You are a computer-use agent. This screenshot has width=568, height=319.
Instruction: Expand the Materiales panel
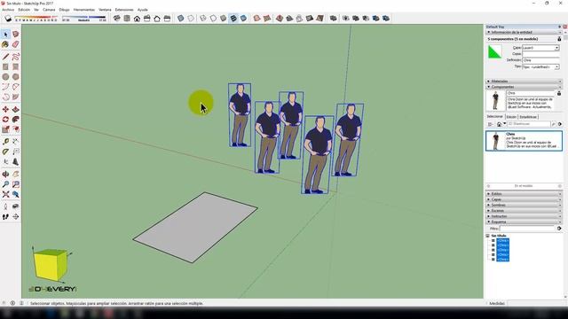524,82
